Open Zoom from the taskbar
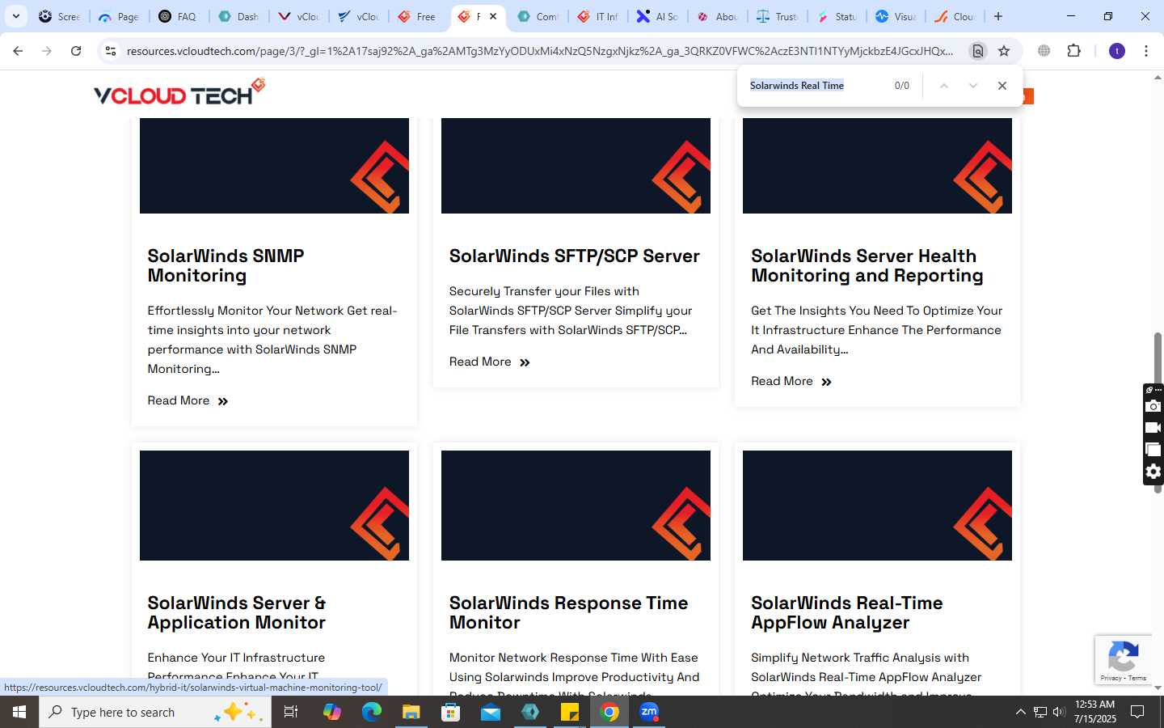 coord(649,712)
